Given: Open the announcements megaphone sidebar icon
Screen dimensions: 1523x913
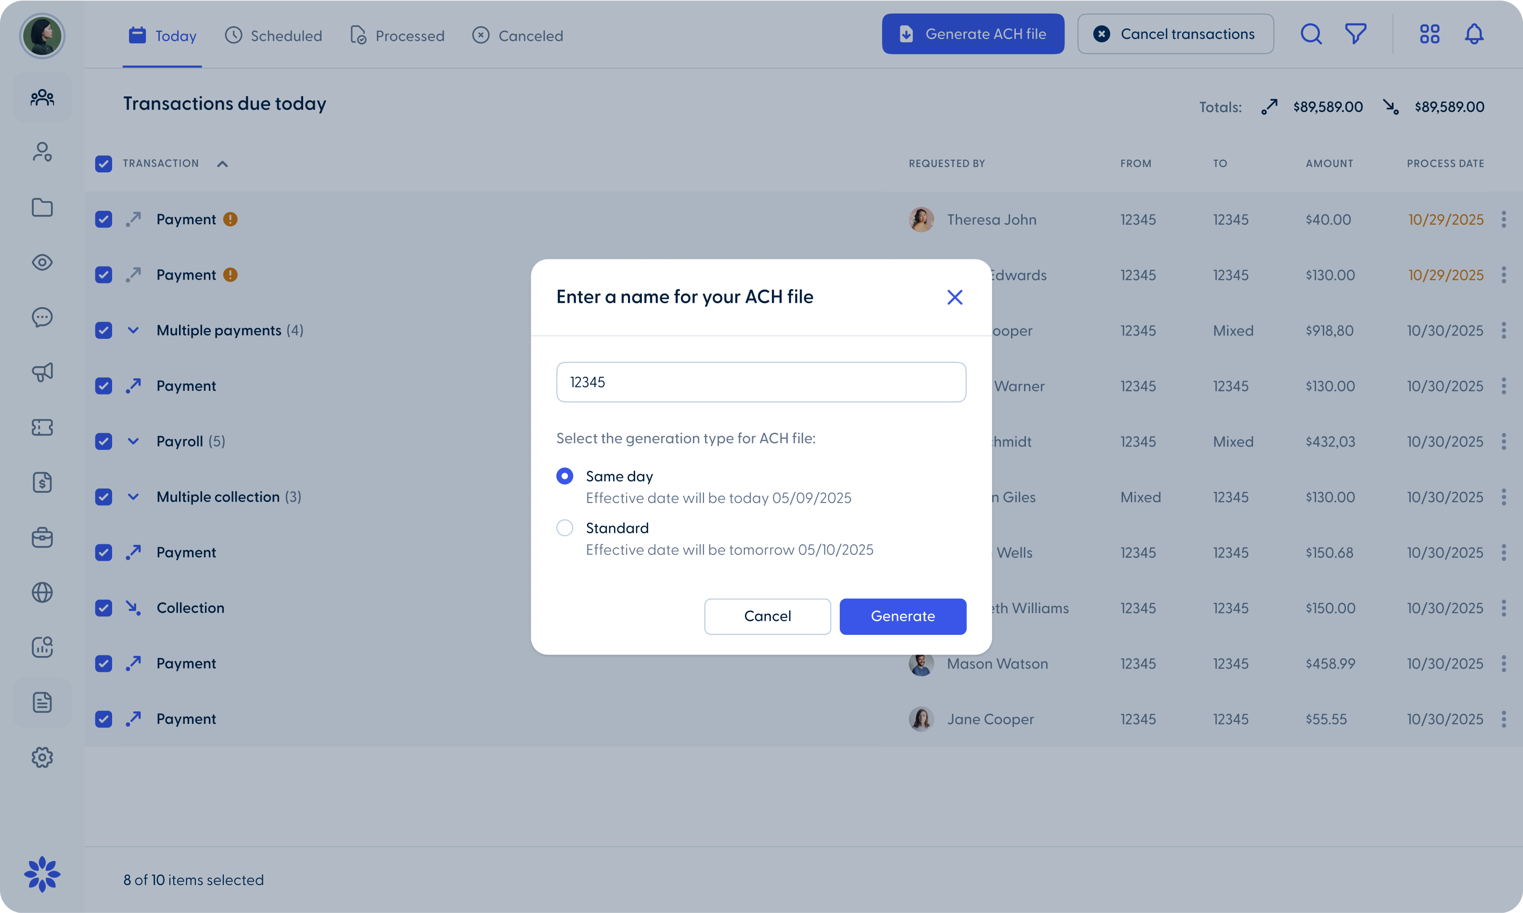Looking at the screenshot, I should pos(42,372).
